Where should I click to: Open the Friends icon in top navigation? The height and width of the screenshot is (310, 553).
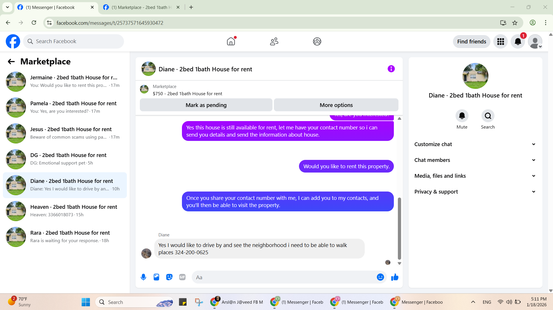click(274, 41)
